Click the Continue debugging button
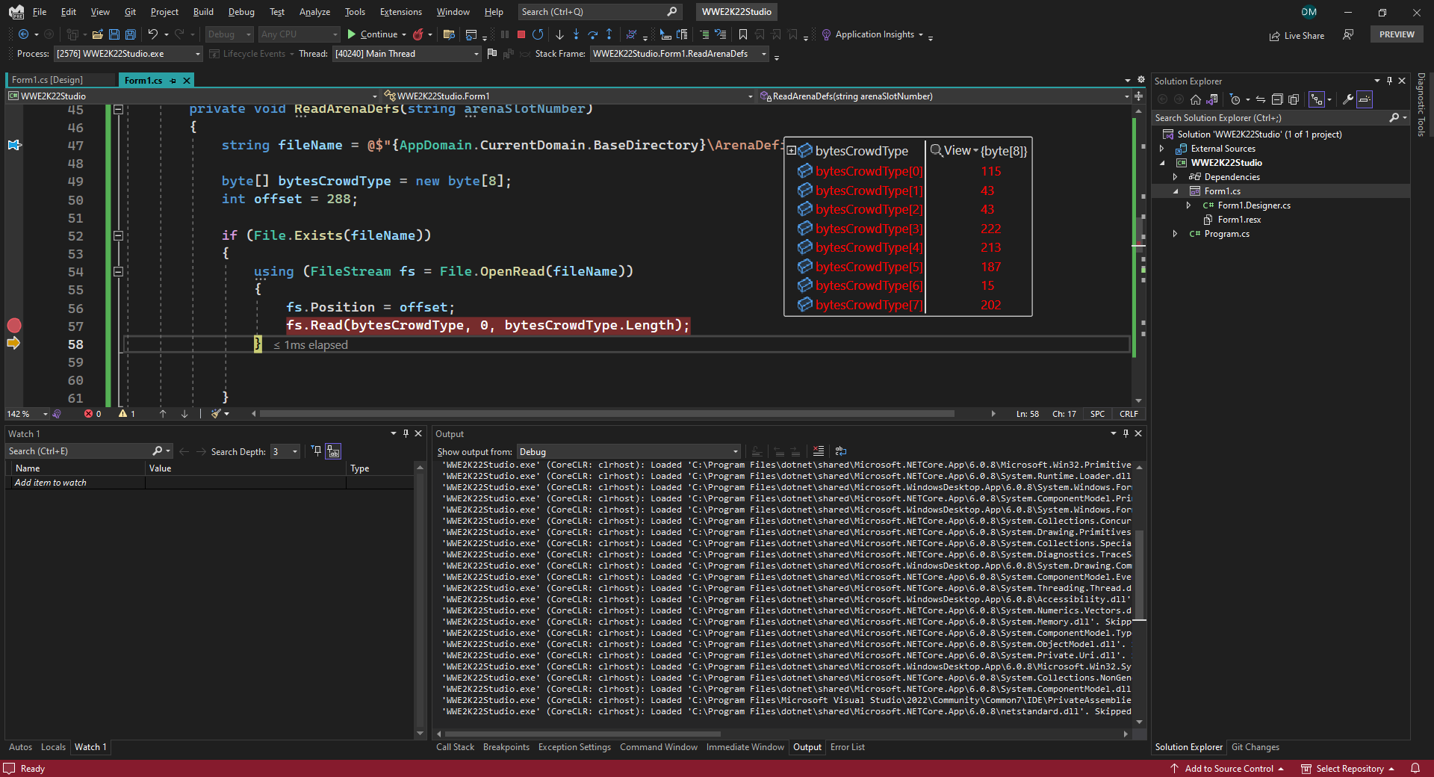Image resolution: width=1434 pixels, height=777 pixels. pos(372,34)
